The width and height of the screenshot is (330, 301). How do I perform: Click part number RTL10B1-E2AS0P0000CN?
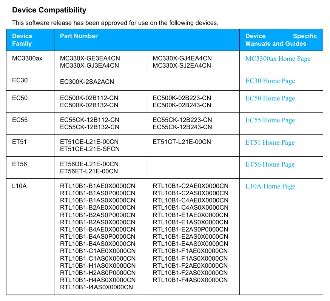190,229
